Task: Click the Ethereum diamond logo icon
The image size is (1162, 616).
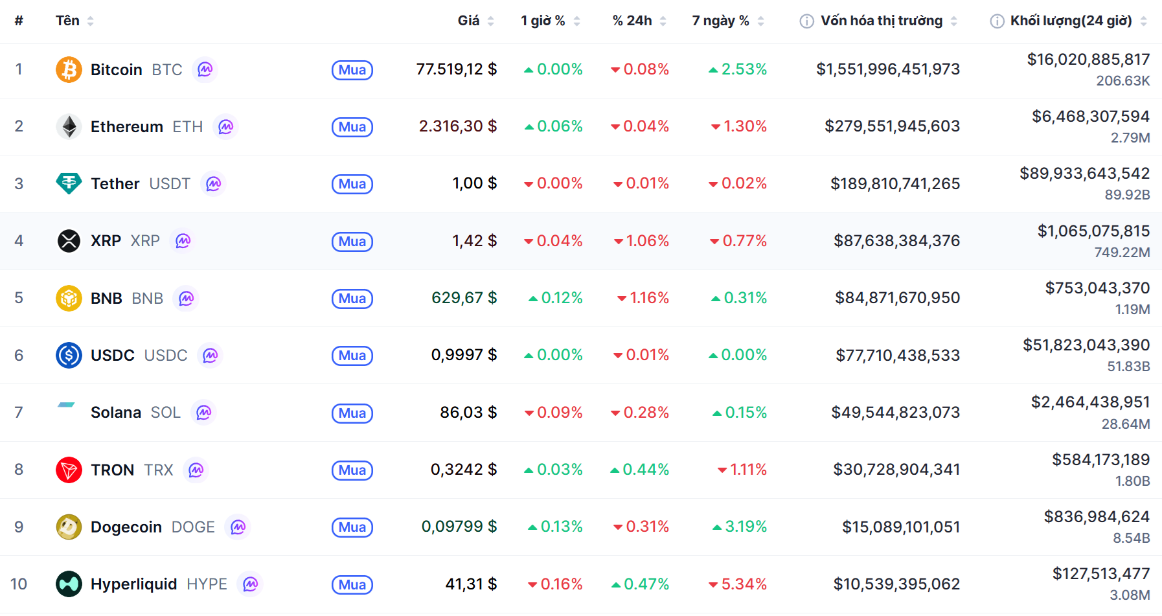Action: point(69,126)
